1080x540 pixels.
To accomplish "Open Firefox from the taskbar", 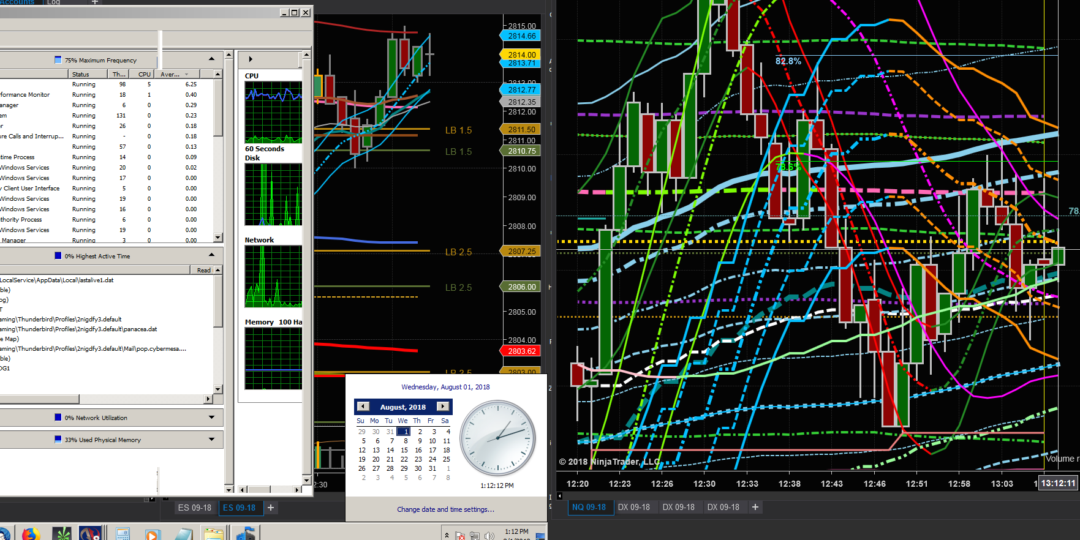I will (x=30, y=534).
